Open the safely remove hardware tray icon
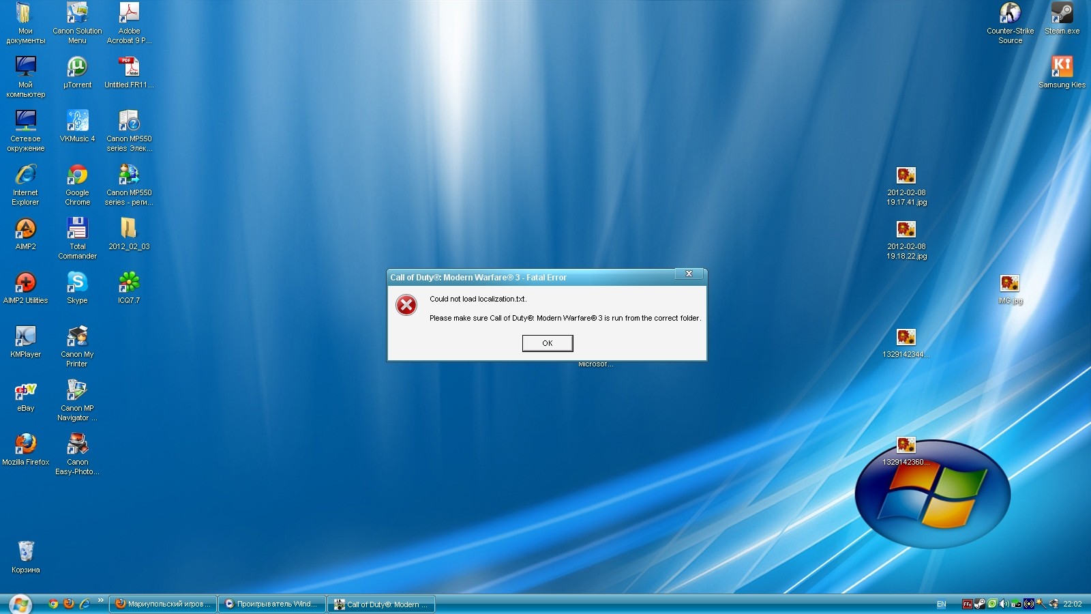This screenshot has width=1091, height=614. click(x=1017, y=604)
